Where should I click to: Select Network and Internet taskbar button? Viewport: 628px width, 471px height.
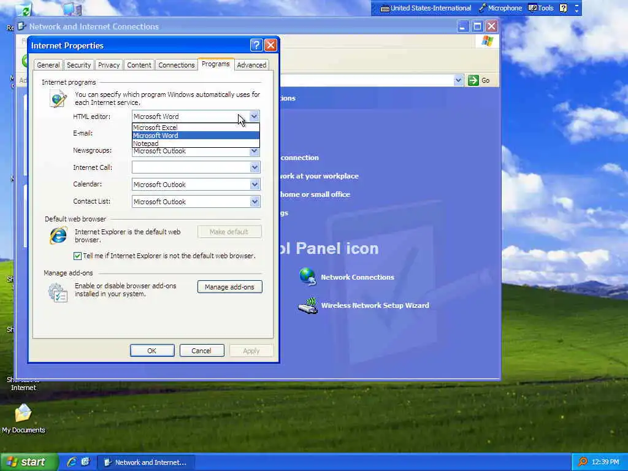[146, 462]
